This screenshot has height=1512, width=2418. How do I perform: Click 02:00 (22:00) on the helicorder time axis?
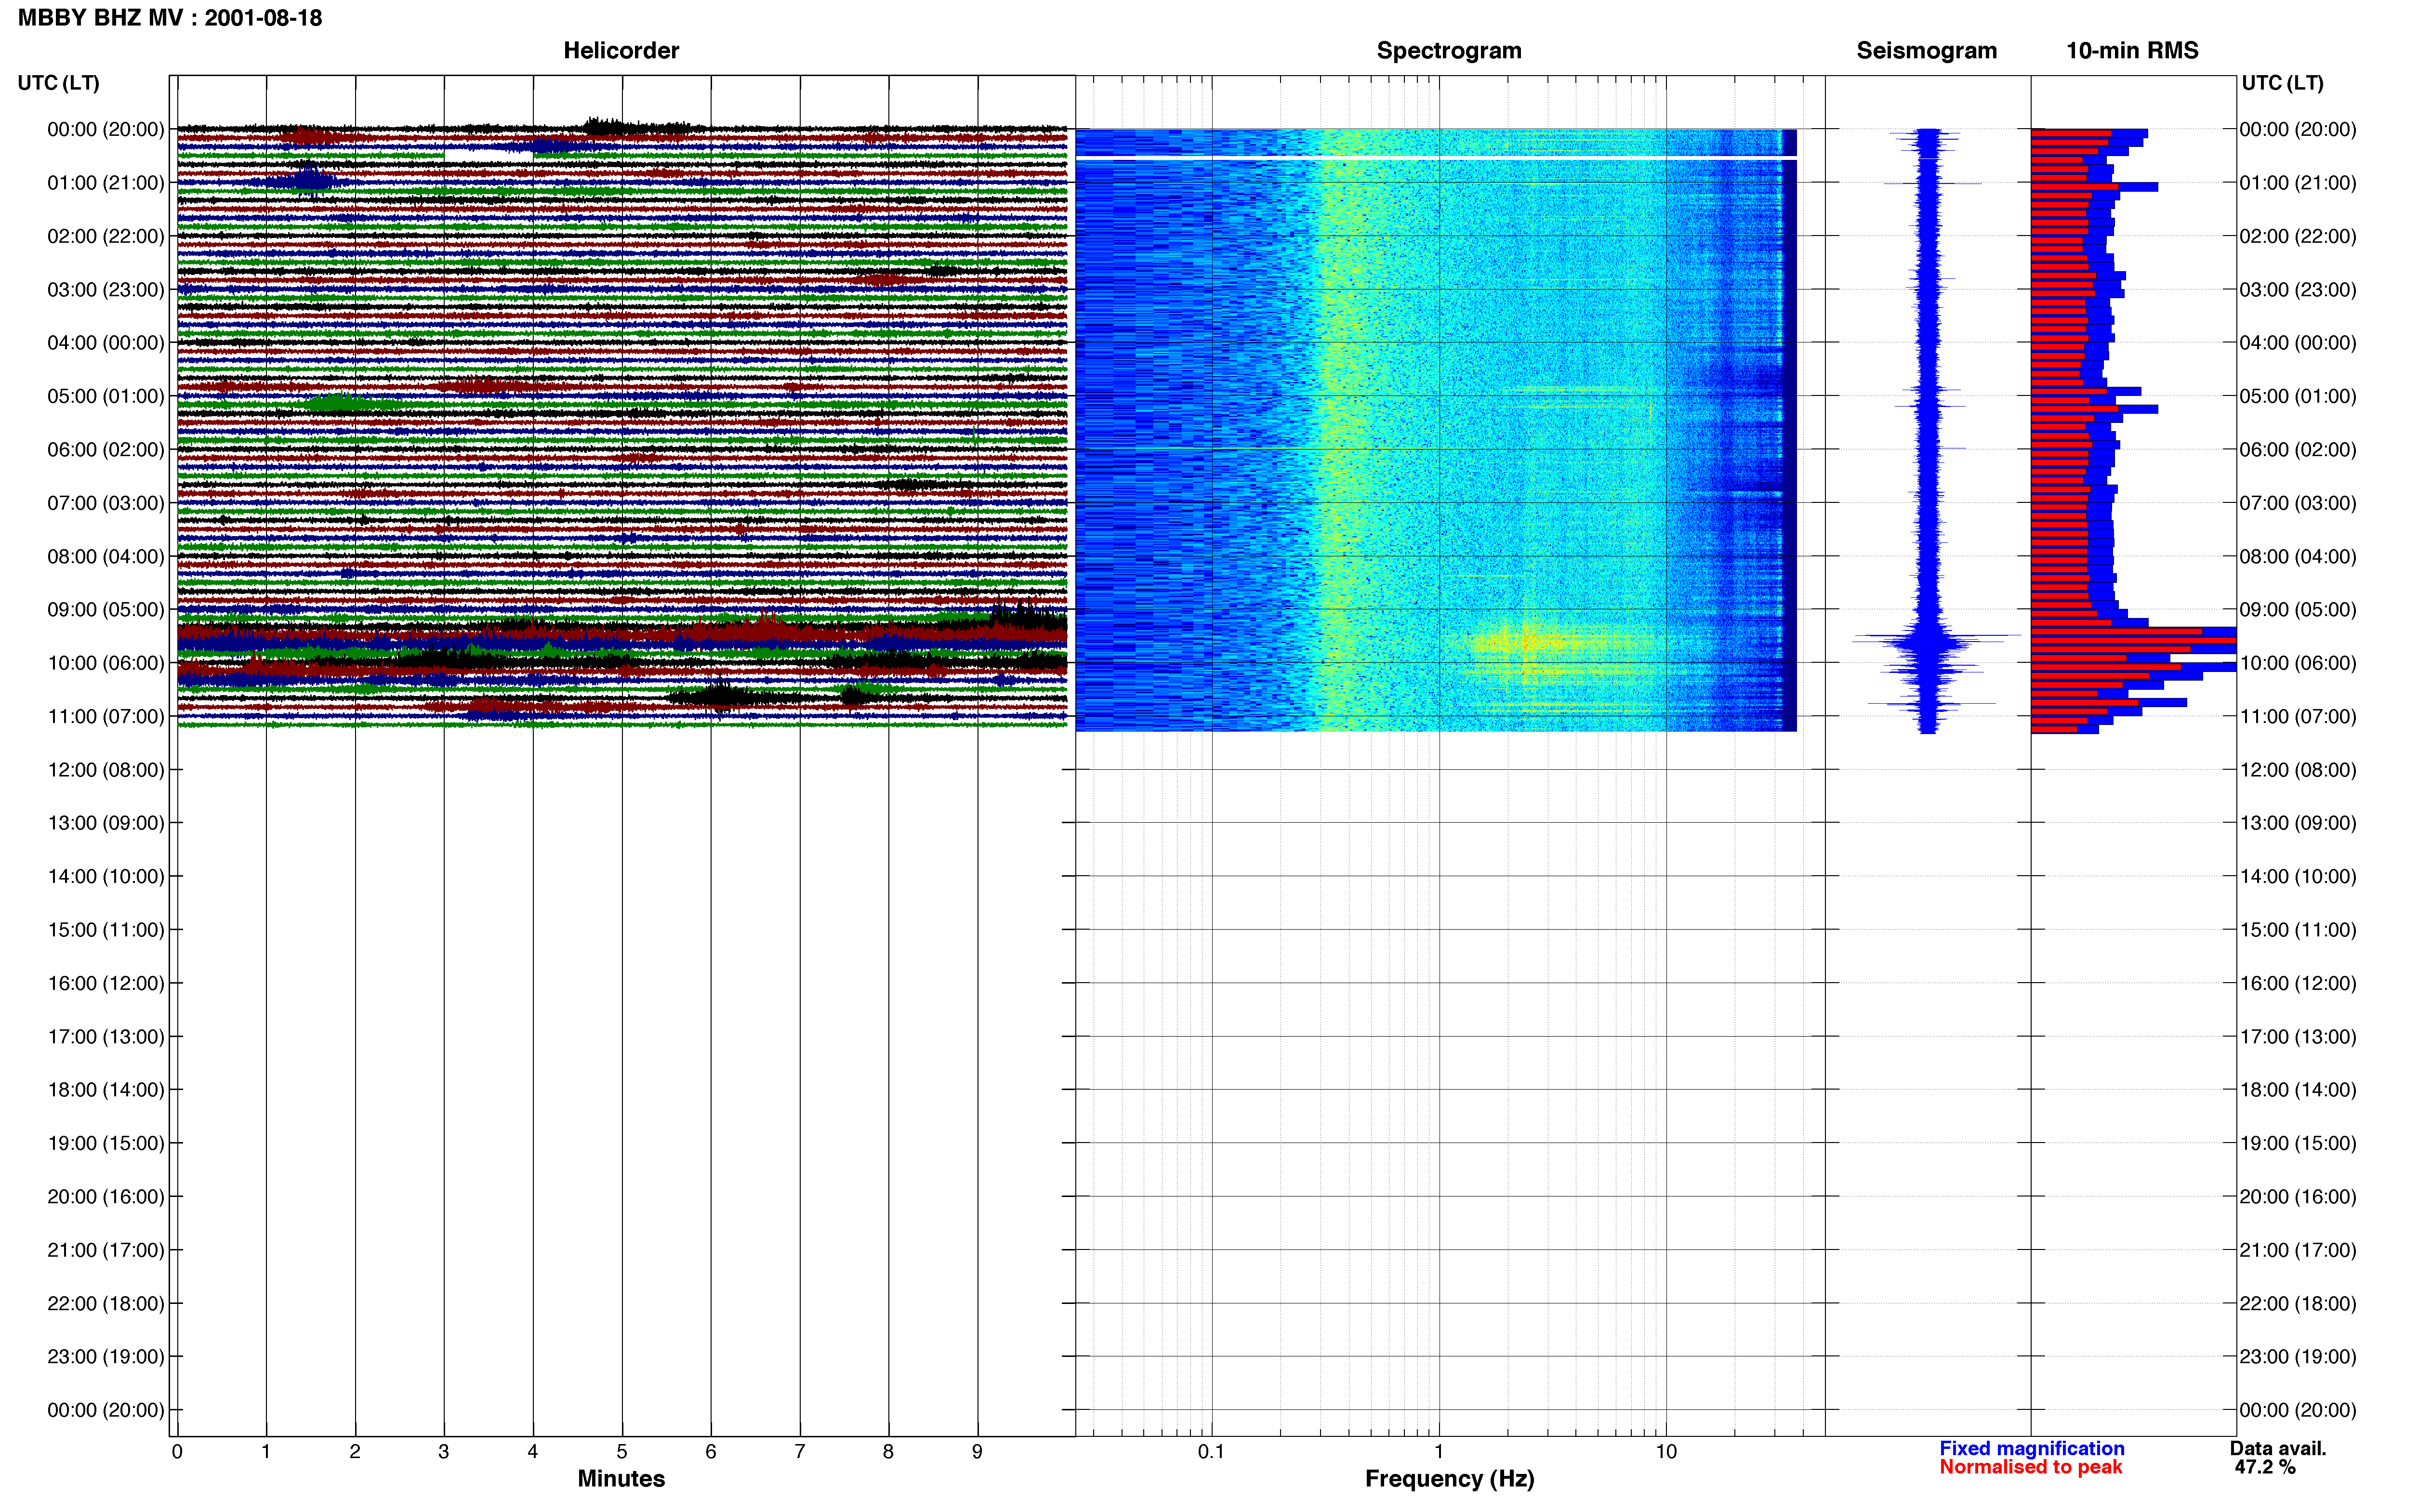106,236
